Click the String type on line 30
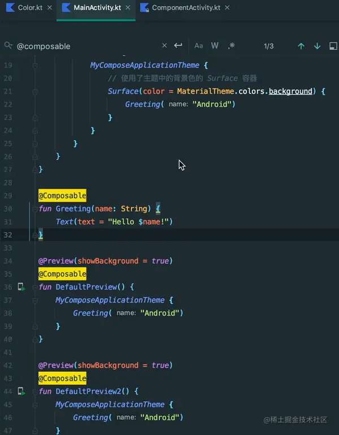This screenshot has height=435, width=339. point(134,209)
